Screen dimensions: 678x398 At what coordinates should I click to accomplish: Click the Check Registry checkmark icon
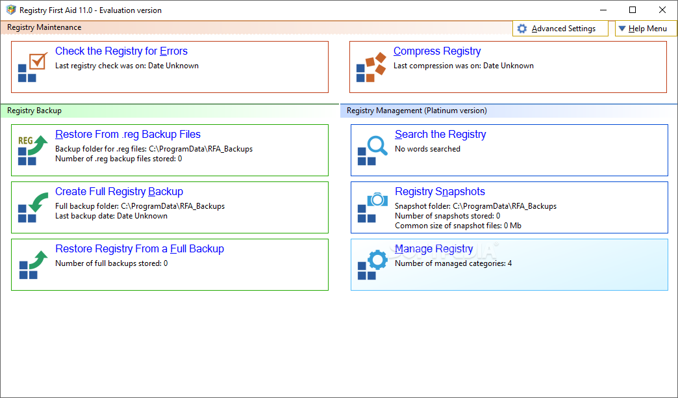coord(33,67)
